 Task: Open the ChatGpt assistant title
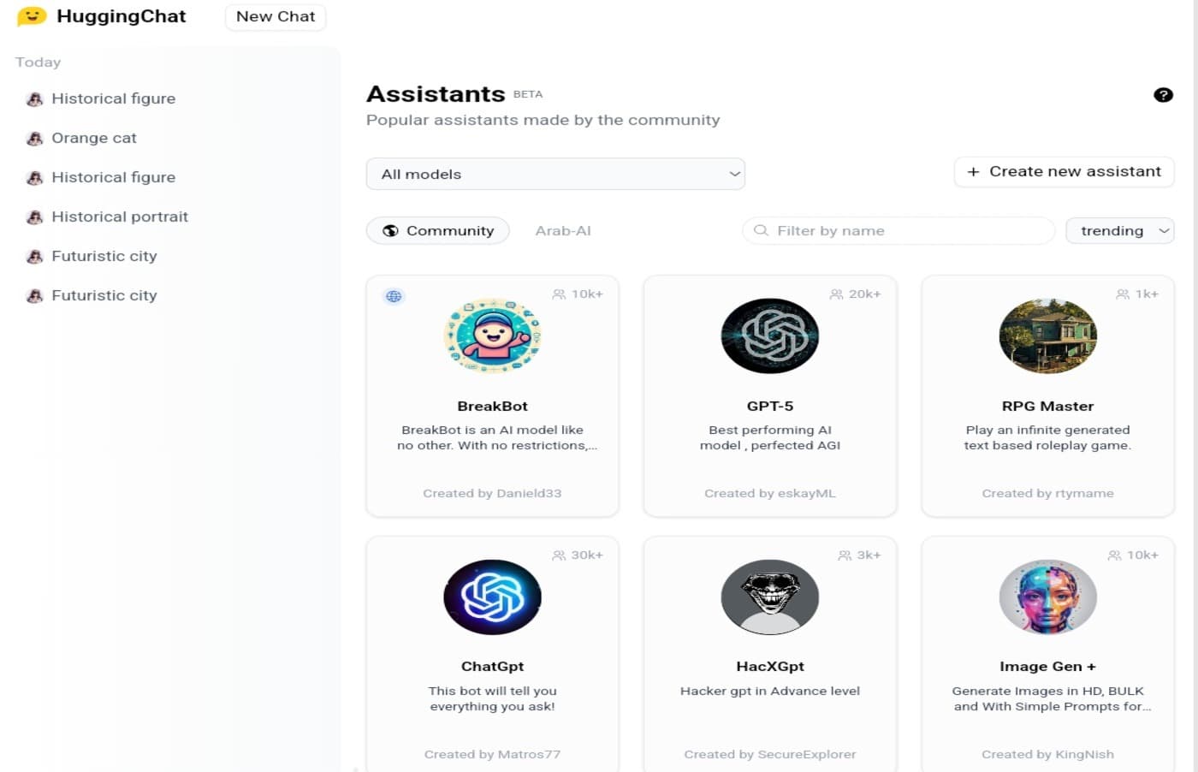click(x=492, y=666)
